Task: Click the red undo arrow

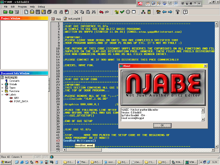Action: point(101,12)
